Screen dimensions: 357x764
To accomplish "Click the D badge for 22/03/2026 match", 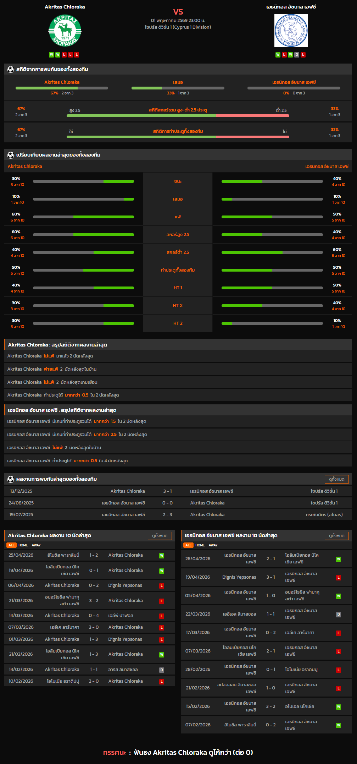I will pyautogui.click(x=339, y=615).
